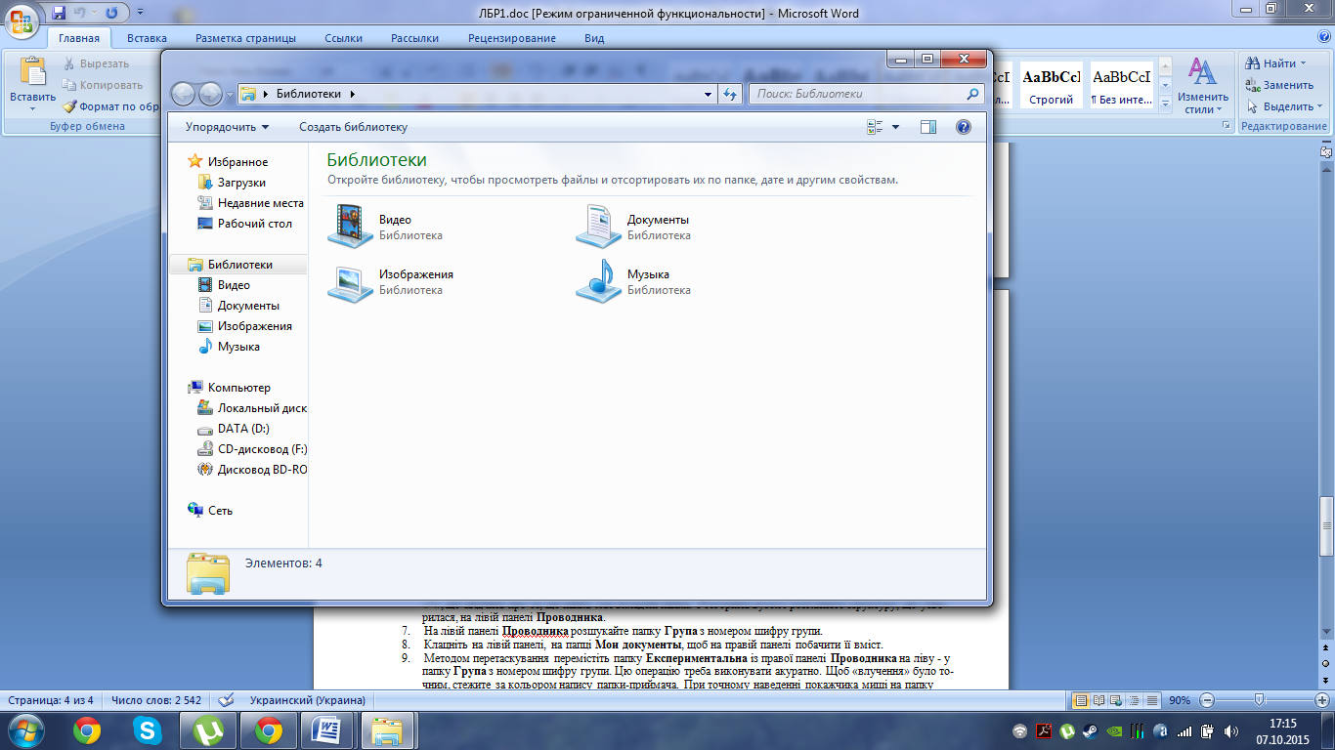The width and height of the screenshot is (1335, 750).
Task: Switch Word to Draft view
Action: click(1151, 700)
